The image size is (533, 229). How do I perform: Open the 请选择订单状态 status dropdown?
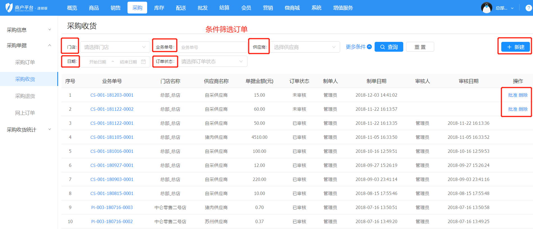coord(212,62)
